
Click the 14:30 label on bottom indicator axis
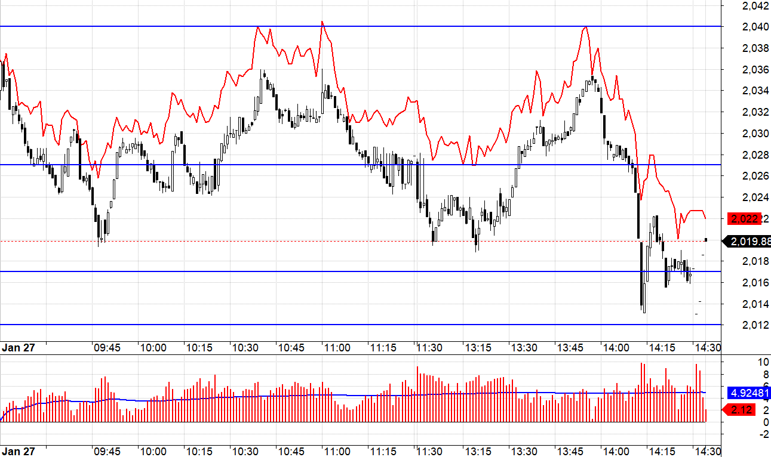708,450
